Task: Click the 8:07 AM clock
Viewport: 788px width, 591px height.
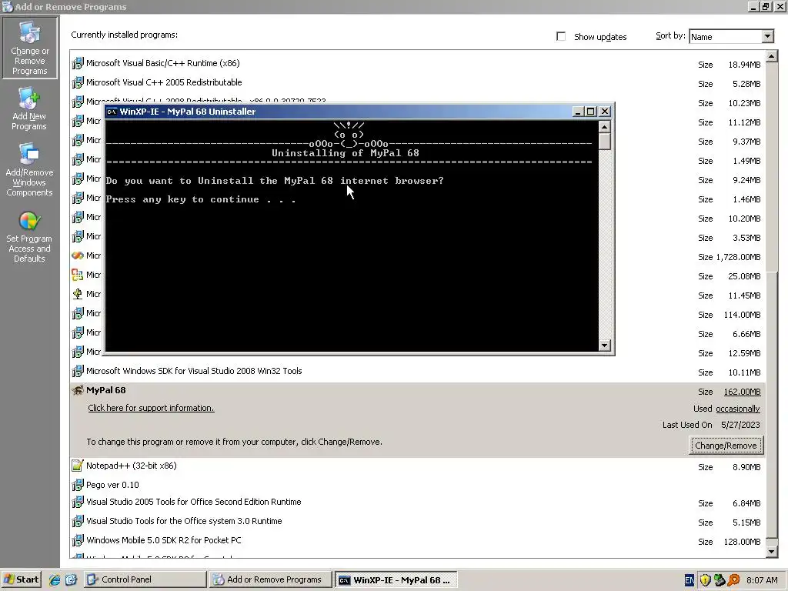Action: pyautogui.click(x=762, y=580)
